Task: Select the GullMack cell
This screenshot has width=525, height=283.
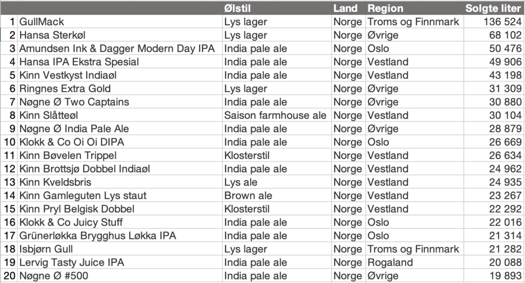Action: 42,22
